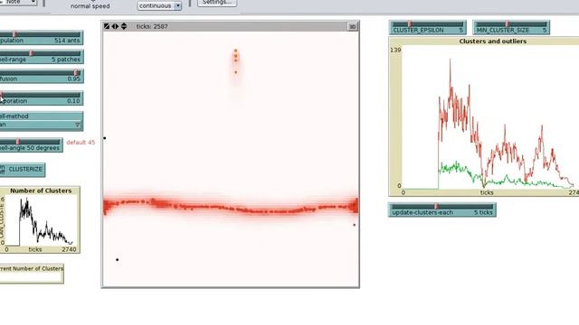
Task: Adjust the diffusion slider set to 0.95
Action: click(x=42, y=76)
